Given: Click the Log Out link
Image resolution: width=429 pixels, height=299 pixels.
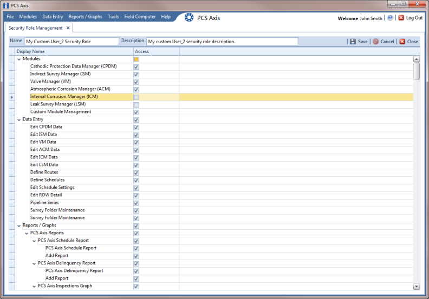Looking at the screenshot, I should click(x=414, y=18).
